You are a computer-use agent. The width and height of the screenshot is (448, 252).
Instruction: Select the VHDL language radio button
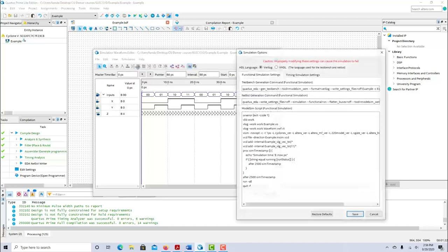click(x=276, y=67)
